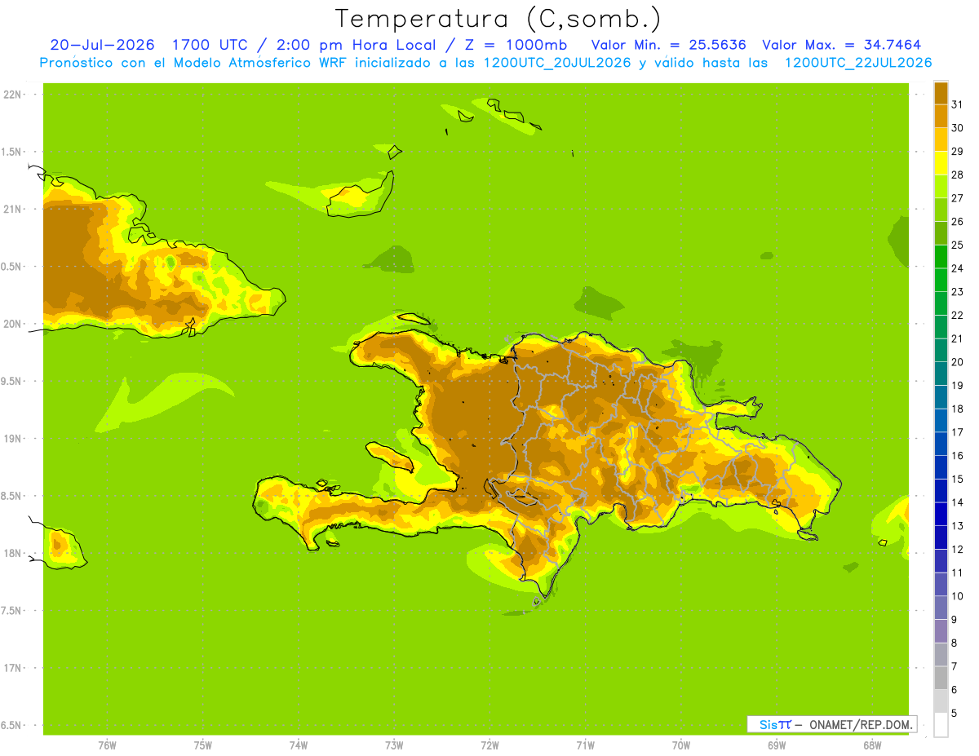Click the 69W longitude label
This screenshot has width=979, height=756.
pos(777,745)
